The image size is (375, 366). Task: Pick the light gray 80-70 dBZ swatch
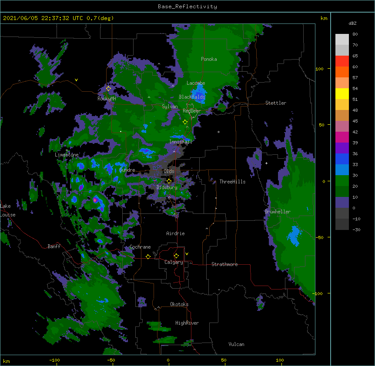click(342, 40)
